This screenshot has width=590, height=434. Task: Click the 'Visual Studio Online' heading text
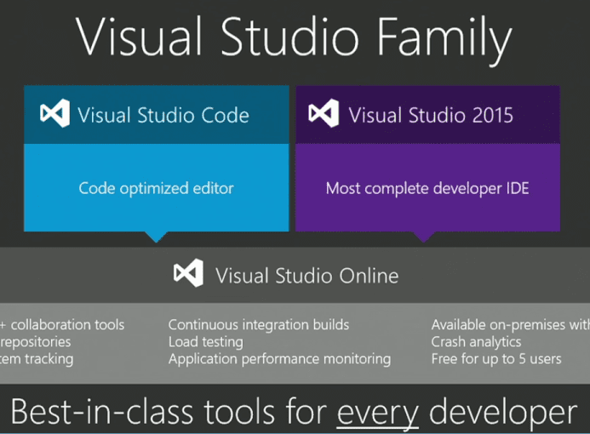tap(307, 276)
